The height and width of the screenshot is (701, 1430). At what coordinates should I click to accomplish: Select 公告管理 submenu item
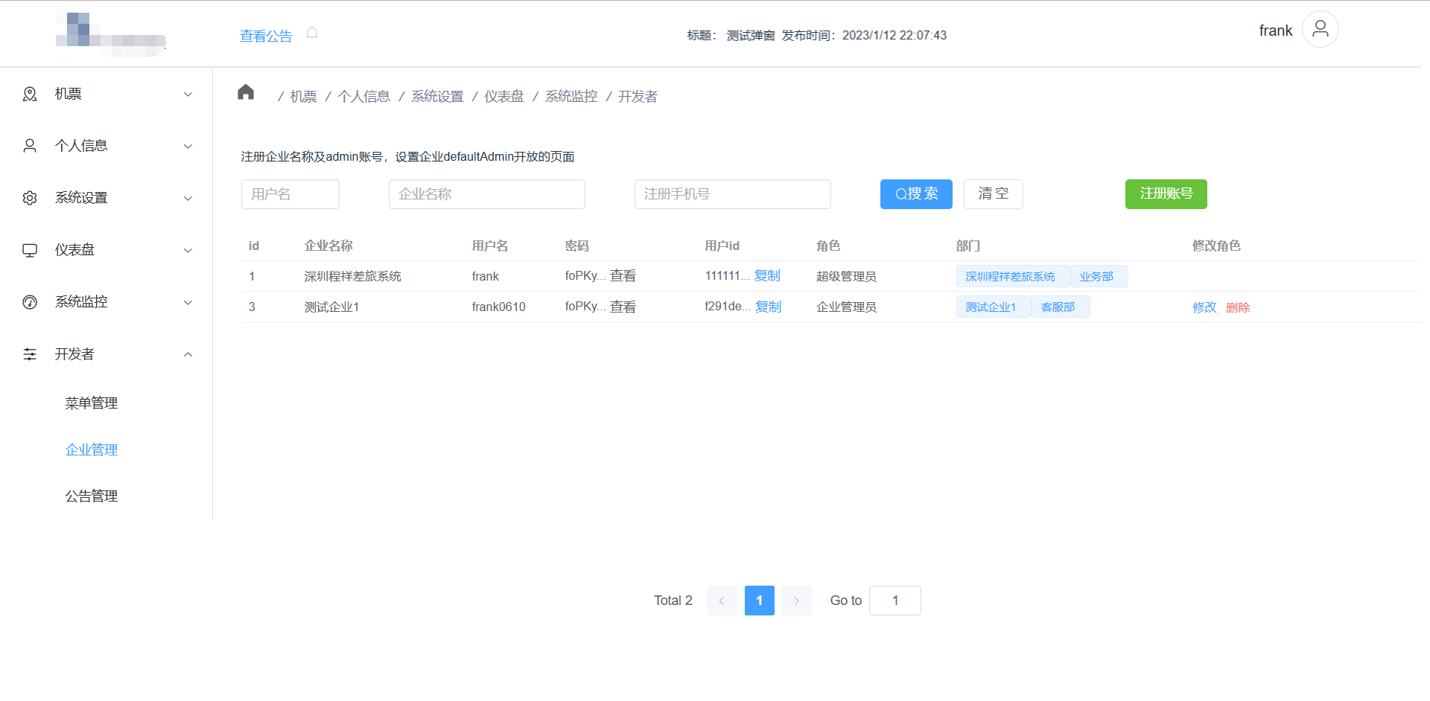point(92,496)
